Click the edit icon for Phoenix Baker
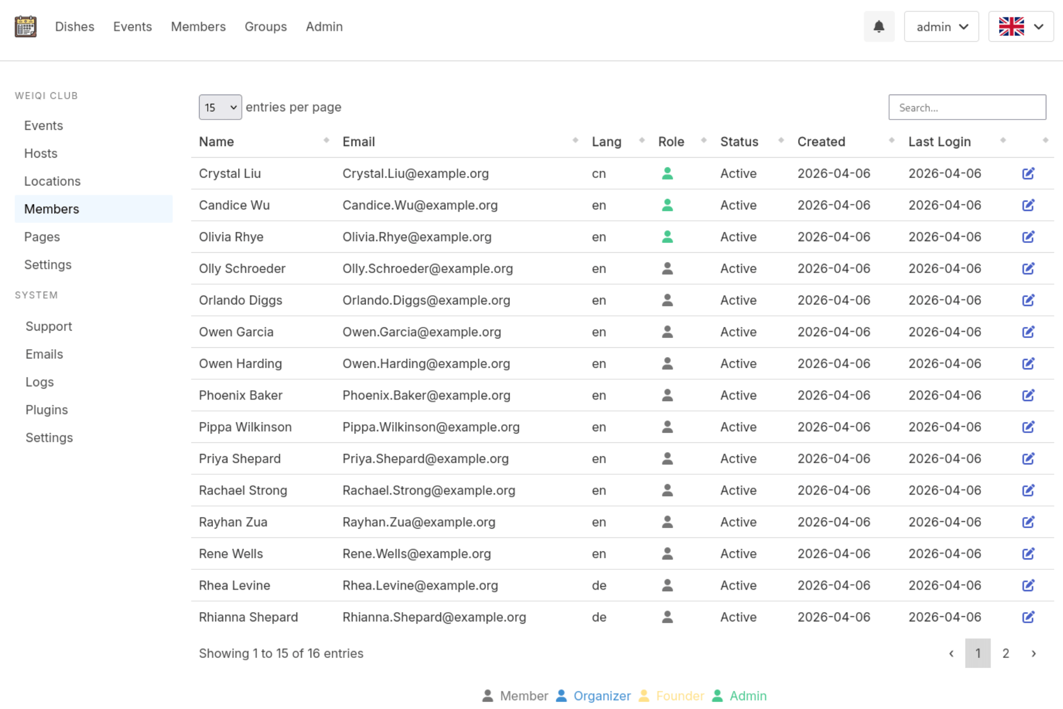 click(x=1029, y=395)
